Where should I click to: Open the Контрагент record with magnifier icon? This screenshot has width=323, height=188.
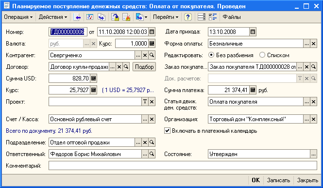pos(152,55)
